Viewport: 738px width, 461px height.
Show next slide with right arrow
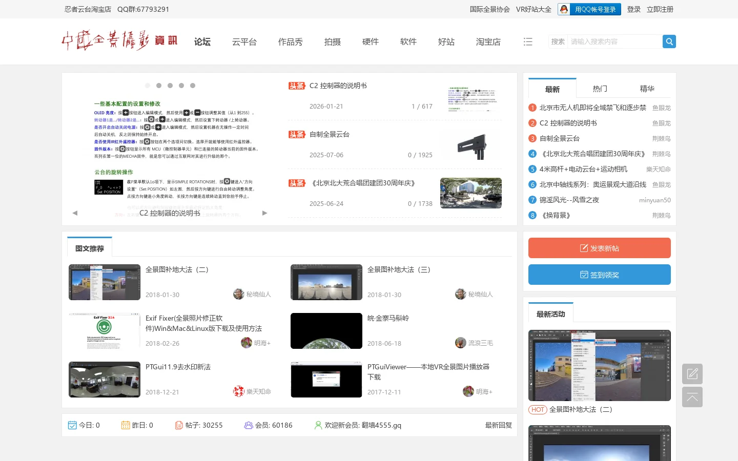[264, 213]
